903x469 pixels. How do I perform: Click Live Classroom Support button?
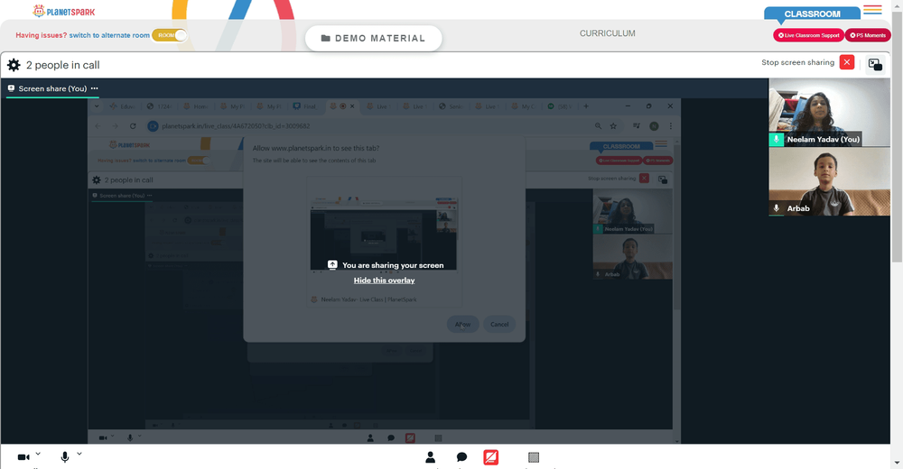coord(808,35)
